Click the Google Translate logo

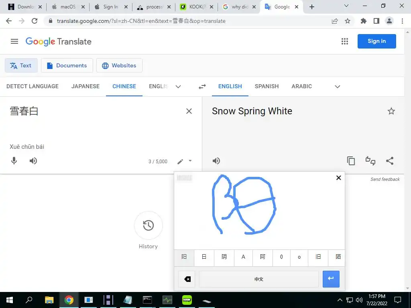pyautogui.click(x=59, y=42)
